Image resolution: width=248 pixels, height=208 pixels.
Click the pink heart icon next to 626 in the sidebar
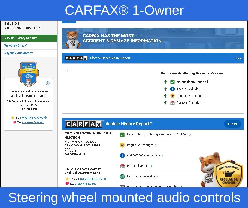(14, 122)
